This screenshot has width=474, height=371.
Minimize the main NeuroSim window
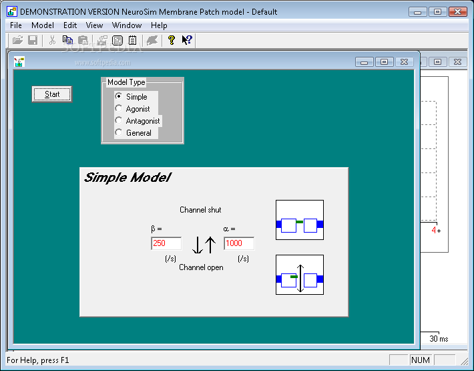[x=418, y=12]
